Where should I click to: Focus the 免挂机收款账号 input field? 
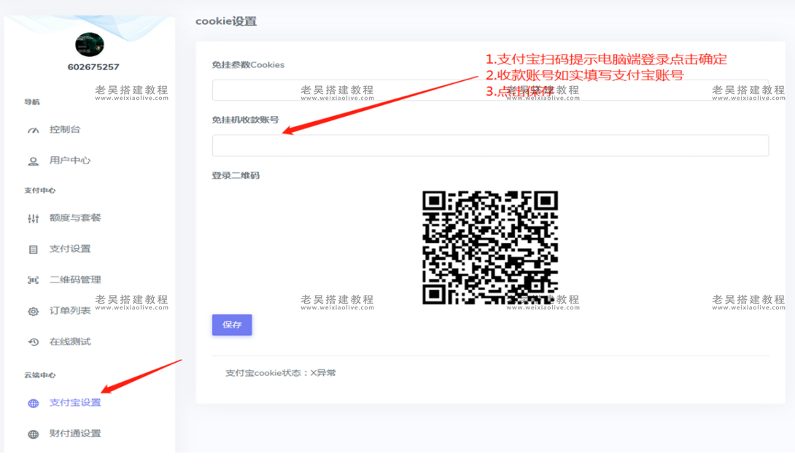click(489, 145)
